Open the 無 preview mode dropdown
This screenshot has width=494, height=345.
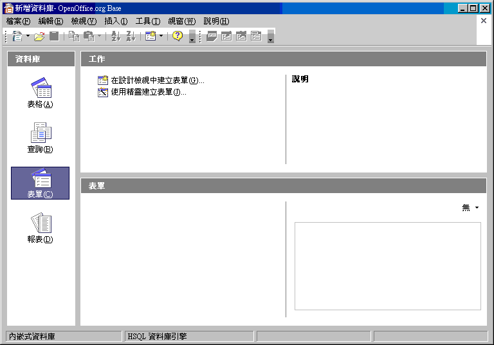coord(470,207)
